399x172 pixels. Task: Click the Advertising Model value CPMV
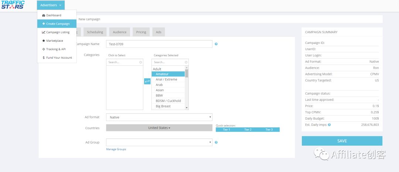click(x=375, y=74)
